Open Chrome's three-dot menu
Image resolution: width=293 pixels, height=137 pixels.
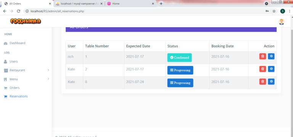click(290, 11)
